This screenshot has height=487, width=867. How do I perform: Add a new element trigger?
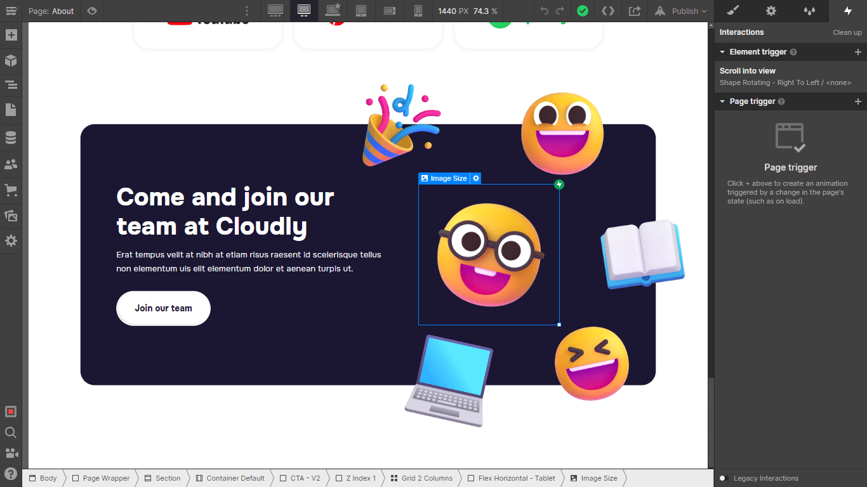click(x=858, y=52)
